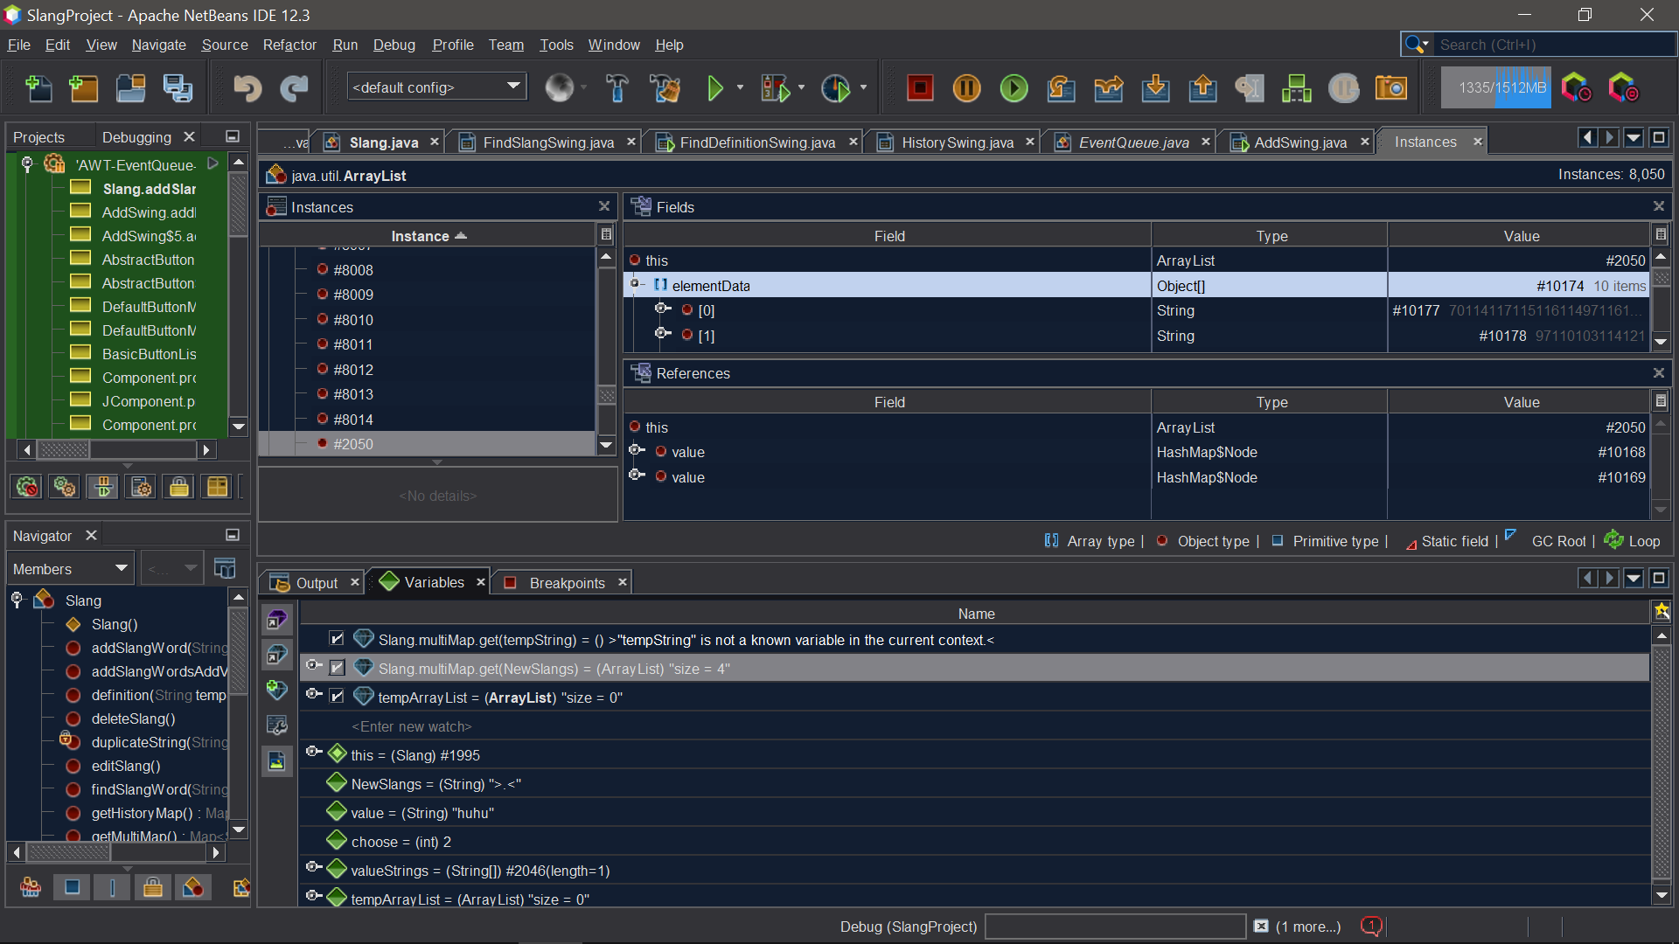1679x944 pixels.
Task: Collapse the elementData field row
Action: click(636, 284)
